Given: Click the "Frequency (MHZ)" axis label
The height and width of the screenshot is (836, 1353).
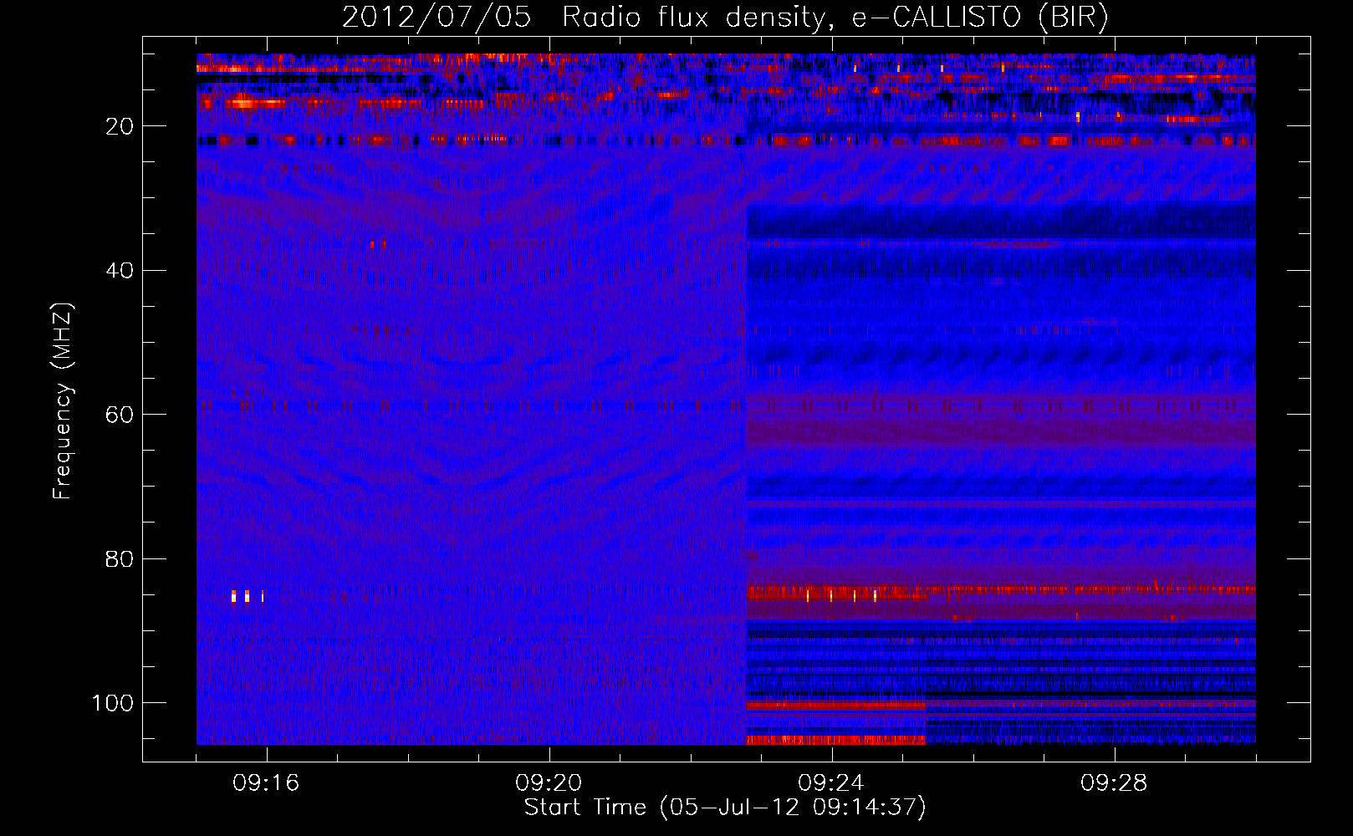Looking at the screenshot, I should coord(64,401).
